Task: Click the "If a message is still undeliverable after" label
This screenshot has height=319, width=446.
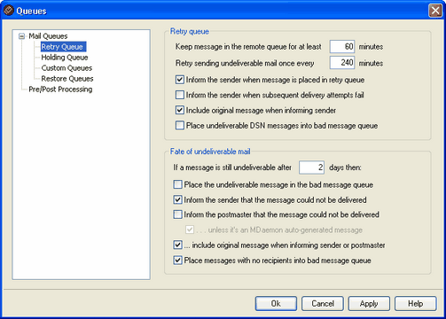Action: pos(232,167)
